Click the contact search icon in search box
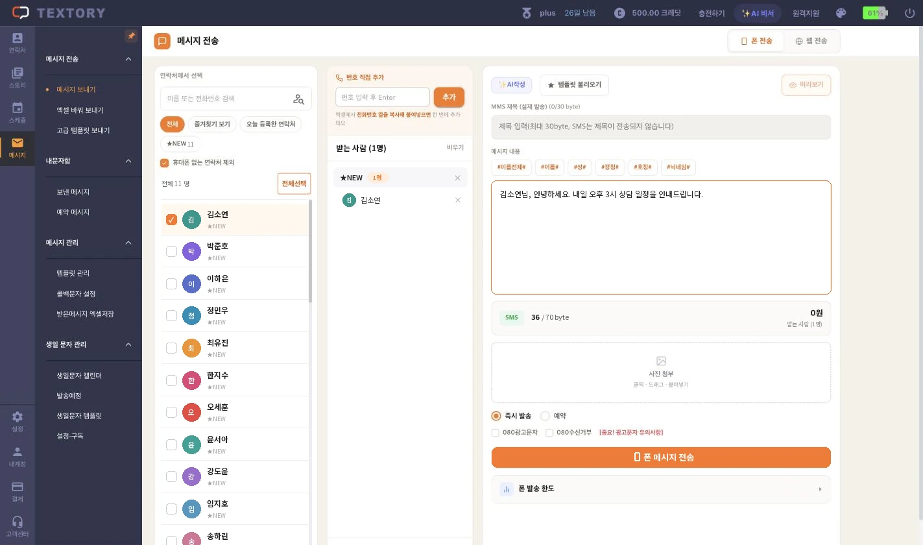Screen dimensions: 923x545 [298, 99]
